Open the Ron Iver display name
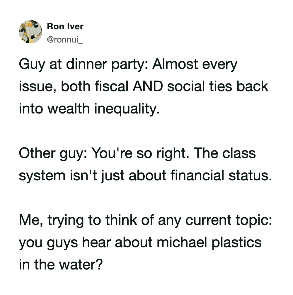Image resolution: width=293 pixels, height=295 pixels. click(x=65, y=27)
